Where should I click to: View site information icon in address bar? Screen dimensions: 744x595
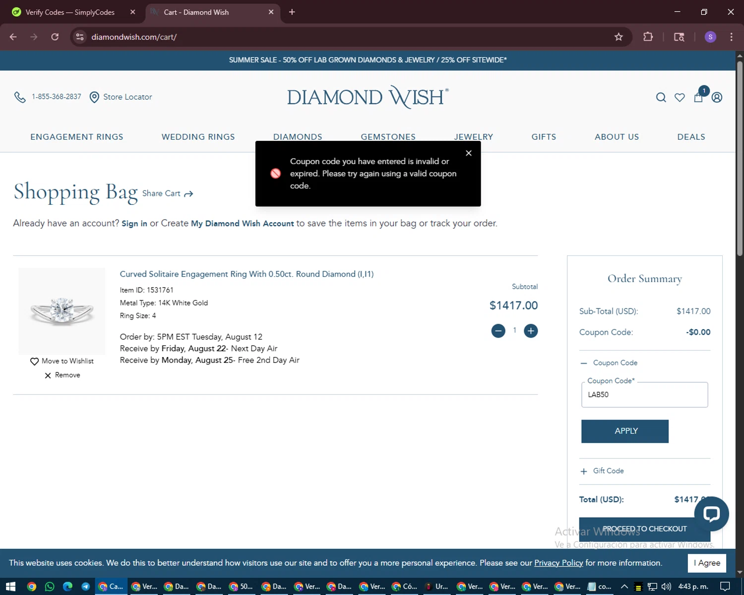(x=80, y=37)
